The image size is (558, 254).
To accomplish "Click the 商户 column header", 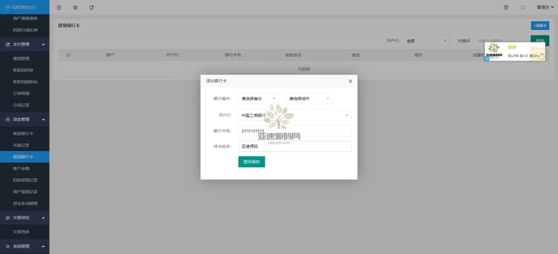I will click(110, 55).
